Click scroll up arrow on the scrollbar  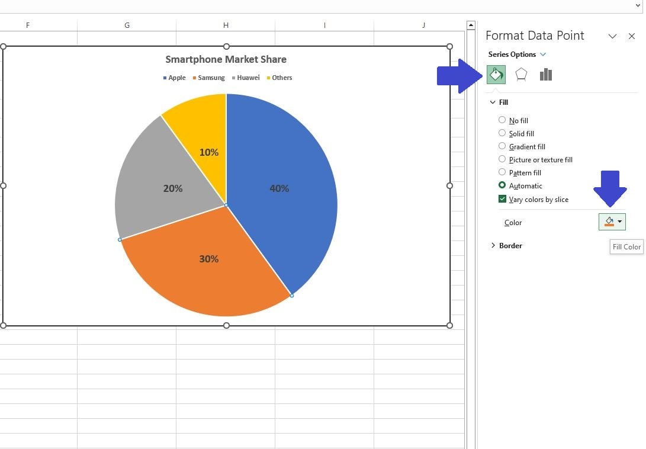tap(471, 25)
